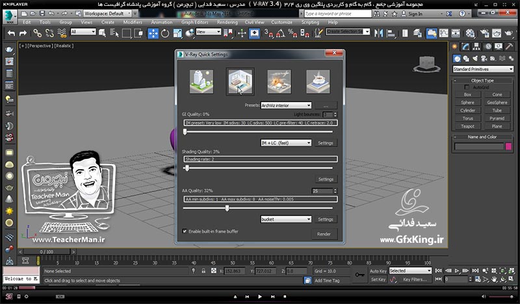Activate the Select Object tool
This screenshot has height=304, width=520.
[102, 33]
